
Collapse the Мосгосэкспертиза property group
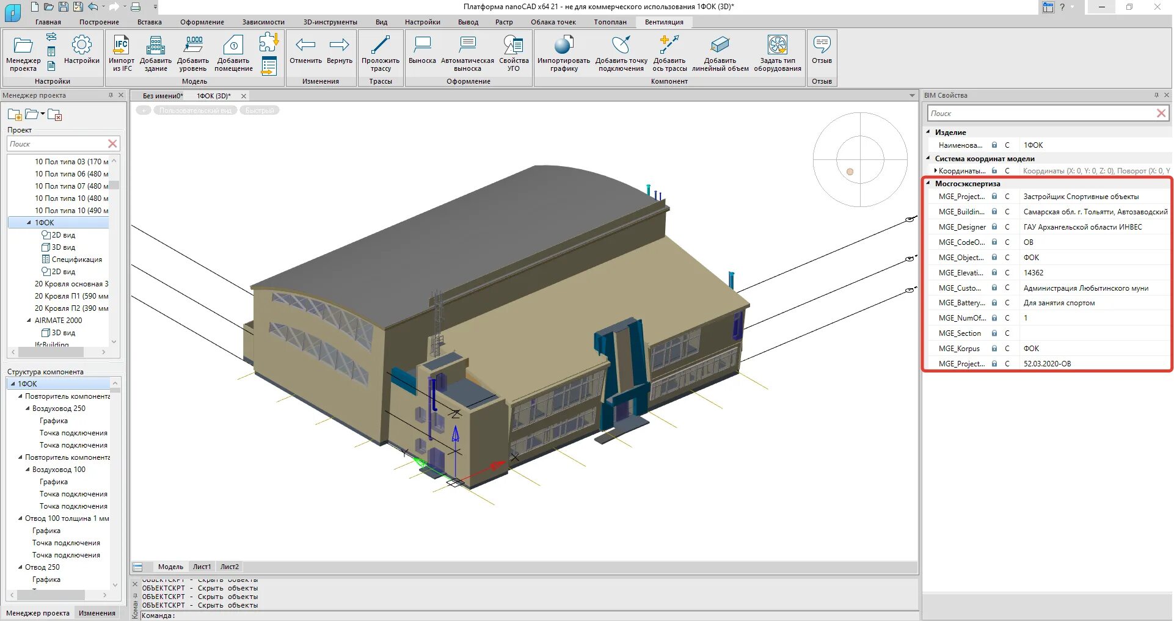click(928, 183)
